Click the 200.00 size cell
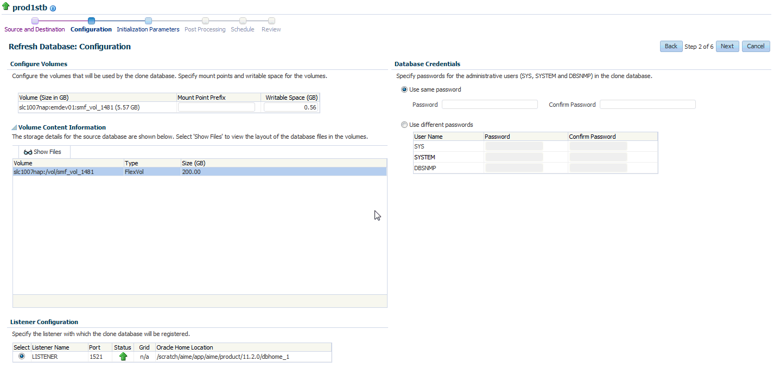This screenshot has width=774, height=368. (284, 172)
